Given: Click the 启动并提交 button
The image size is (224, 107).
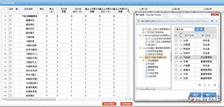Looking at the screenshot, I should [x=109, y=104].
